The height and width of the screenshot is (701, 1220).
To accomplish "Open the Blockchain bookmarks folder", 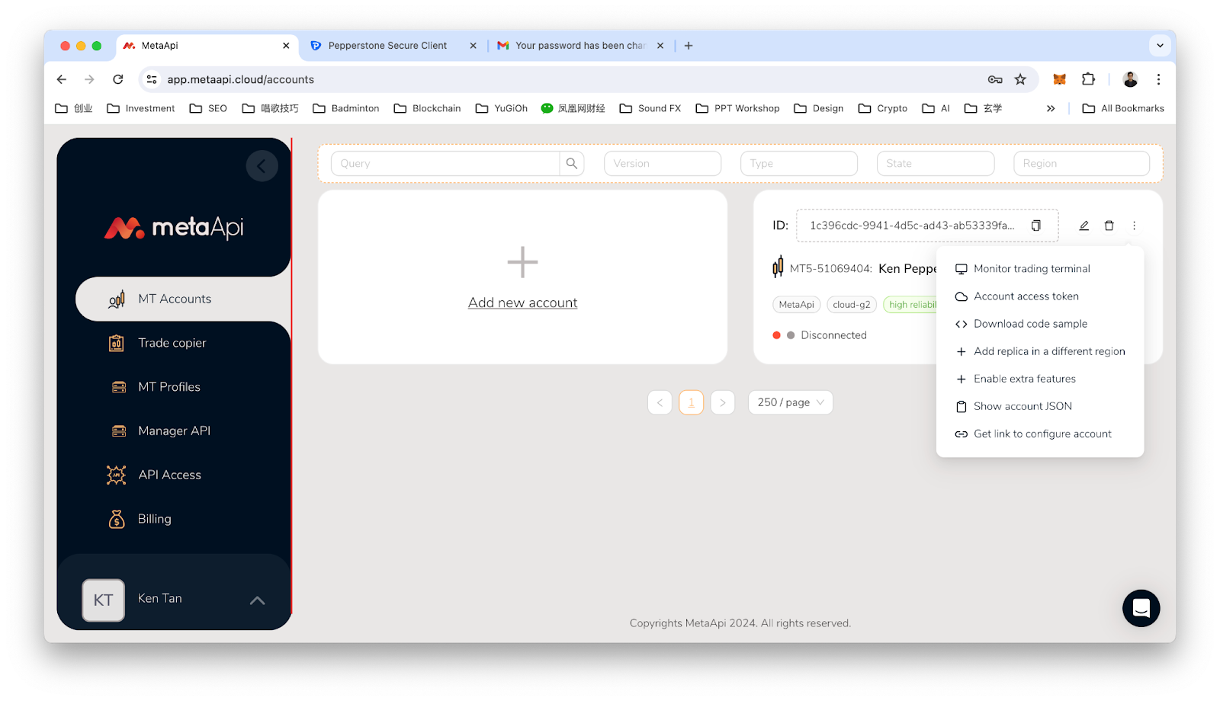I will pos(428,108).
